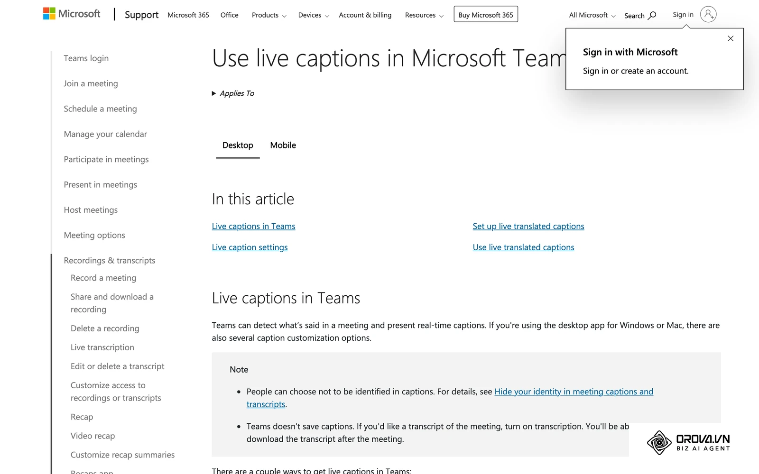
Task: Click the Sign in avatar icon
Action: [708, 15]
